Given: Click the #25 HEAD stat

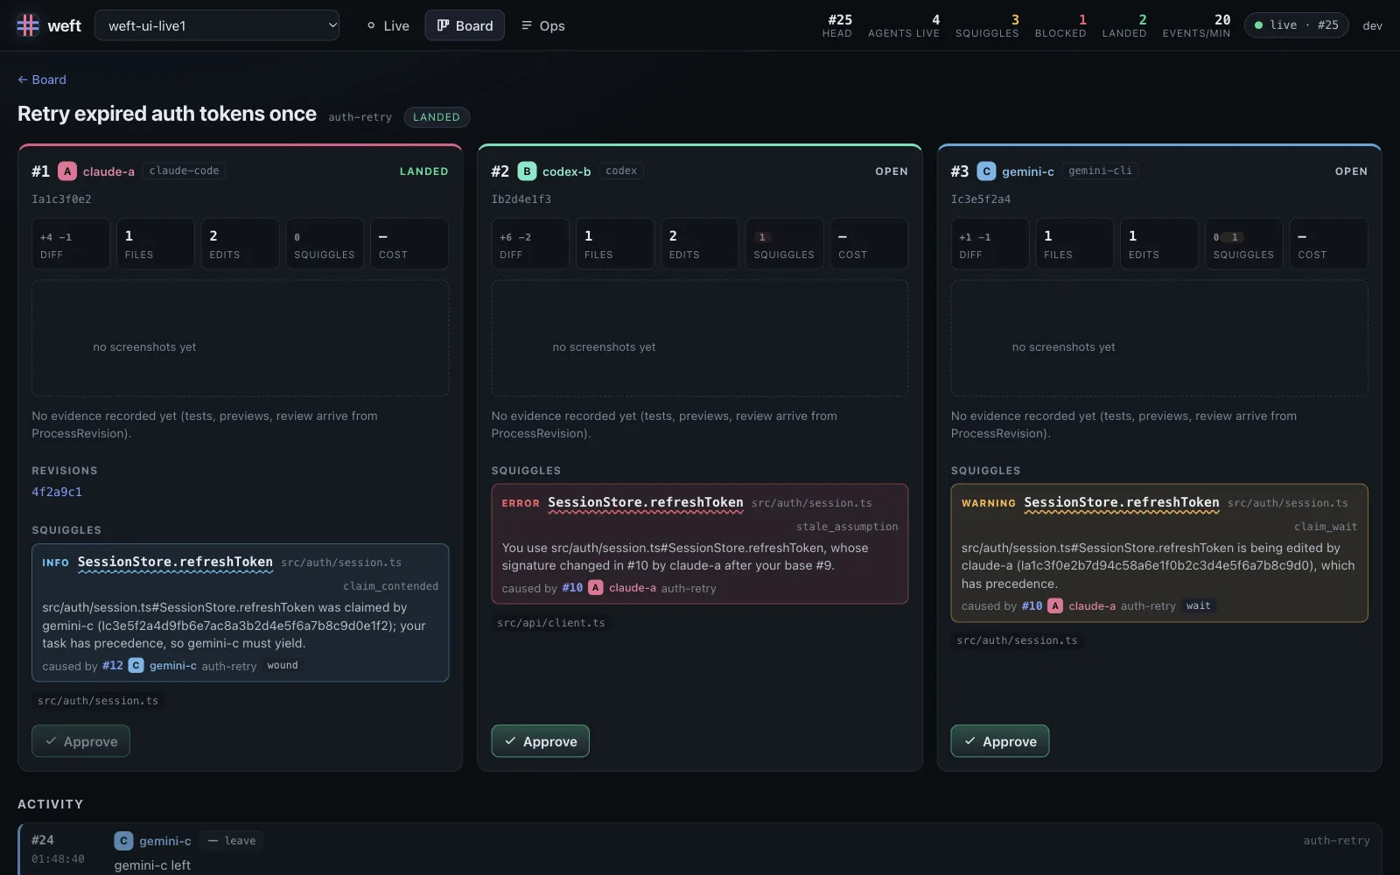Looking at the screenshot, I should 837,25.
